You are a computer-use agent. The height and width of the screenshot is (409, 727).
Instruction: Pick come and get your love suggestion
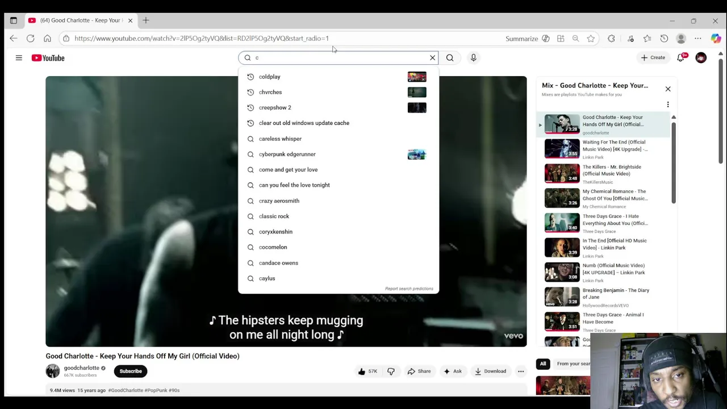click(339, 169)
